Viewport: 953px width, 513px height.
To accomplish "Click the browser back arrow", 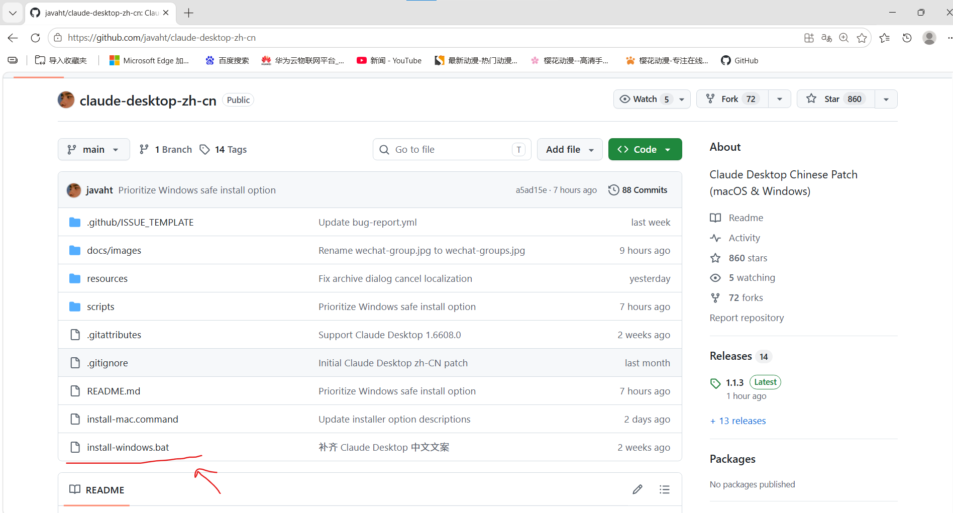I will pyautogui.click(x=13, y=38).
